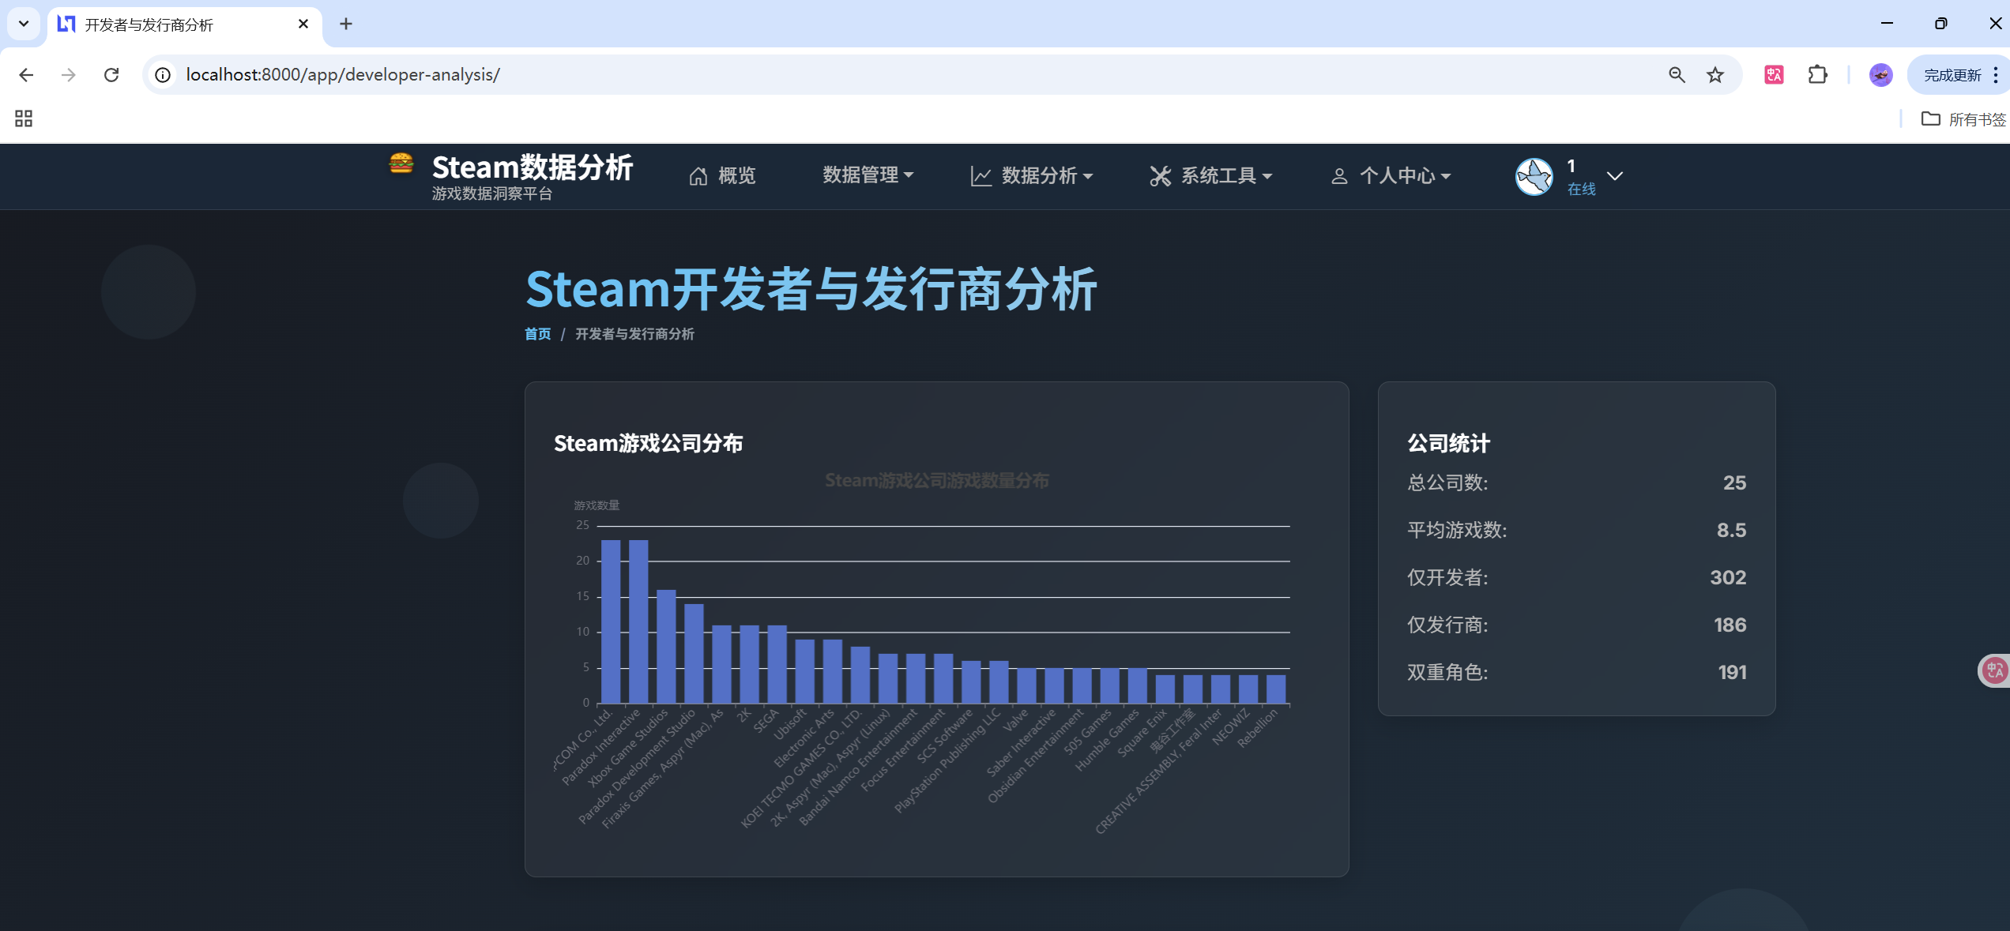Click the 双重角色 value 191

click(1732, 672)
